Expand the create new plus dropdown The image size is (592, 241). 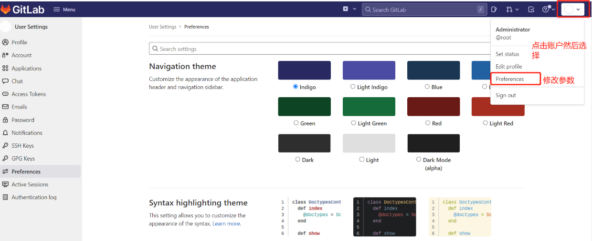click(349, 9)
